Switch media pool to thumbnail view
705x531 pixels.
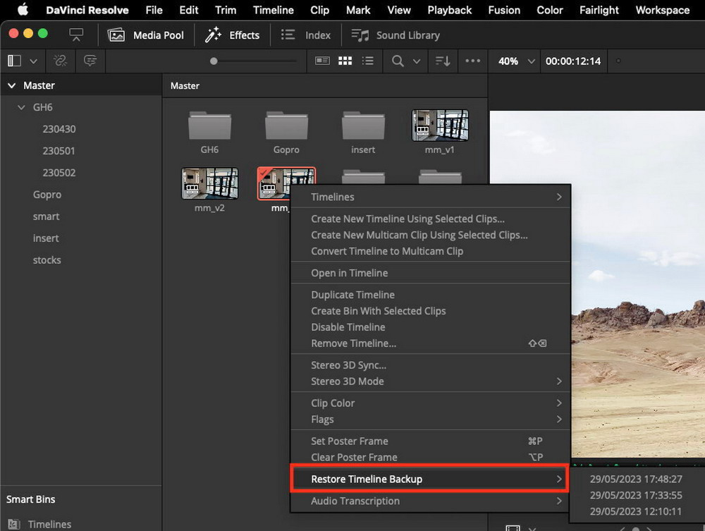345,61
